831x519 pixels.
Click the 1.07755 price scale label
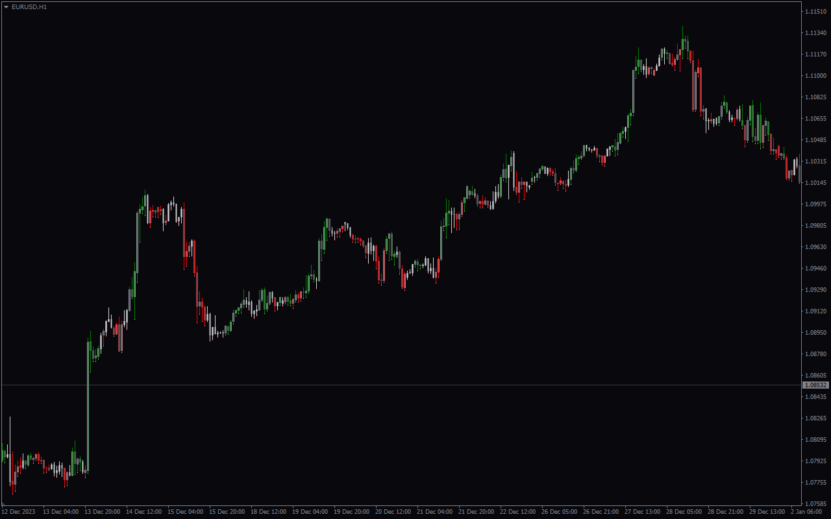[816, 482]
